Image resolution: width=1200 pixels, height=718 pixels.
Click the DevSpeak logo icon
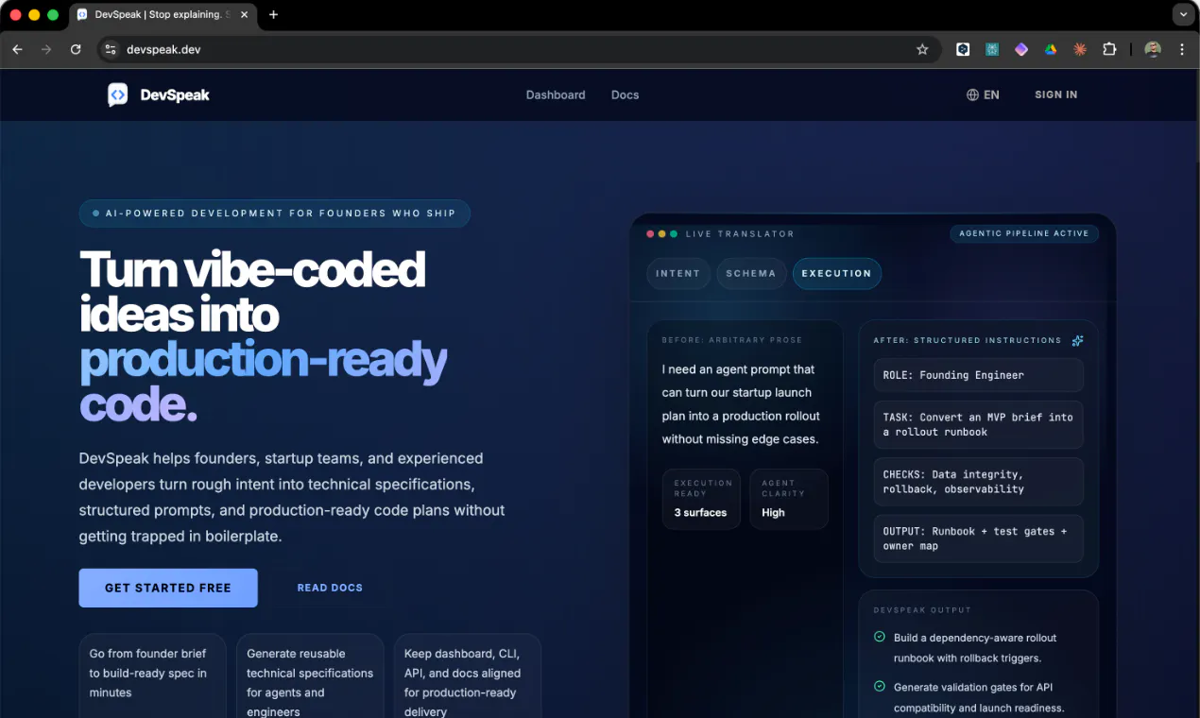[x=117, y=94]
